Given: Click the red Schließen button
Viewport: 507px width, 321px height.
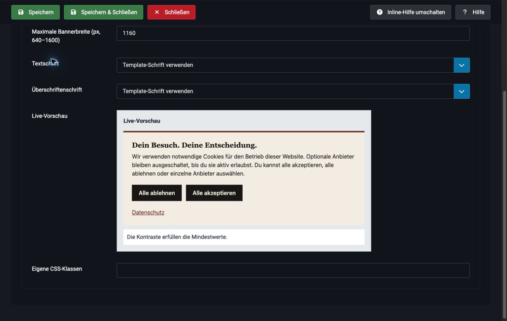Looking at the screenshot, I should tap(172, 12).
